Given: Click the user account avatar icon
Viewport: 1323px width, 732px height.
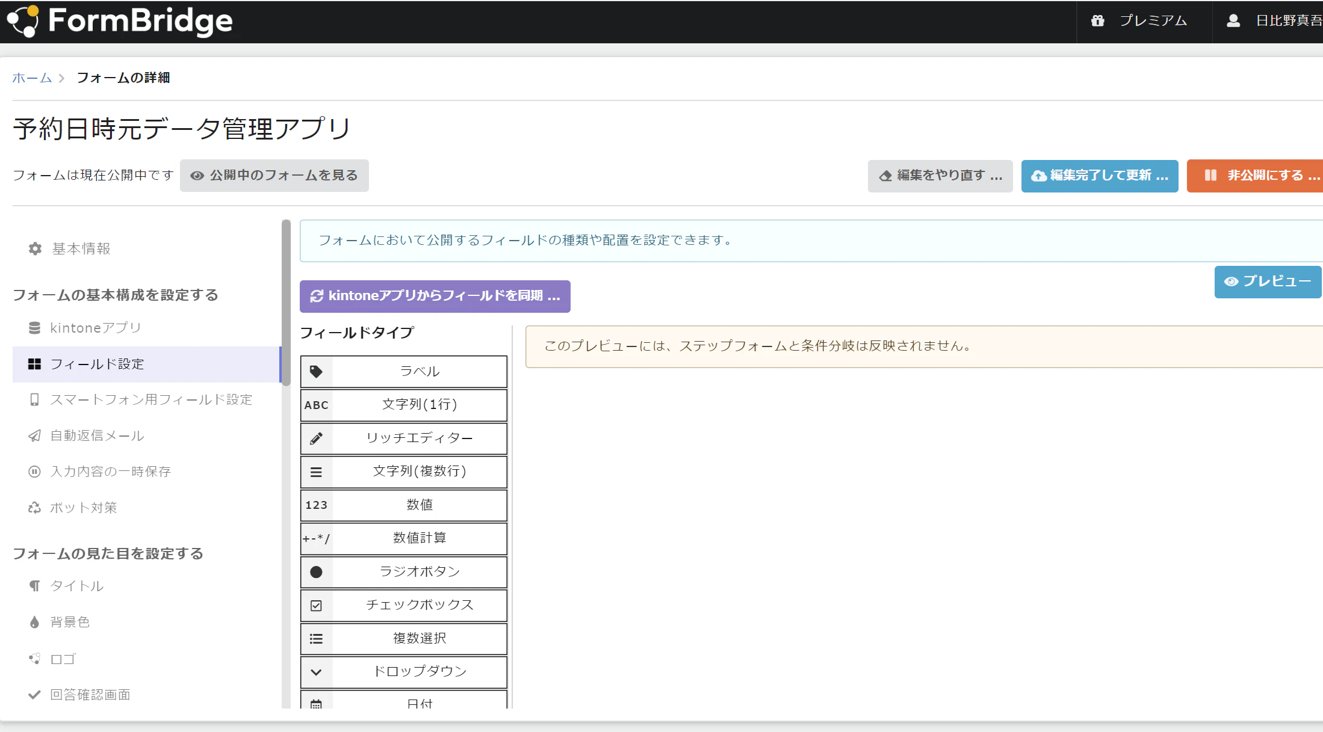Looking at the screenshot, I should [x=1233, y=21].
